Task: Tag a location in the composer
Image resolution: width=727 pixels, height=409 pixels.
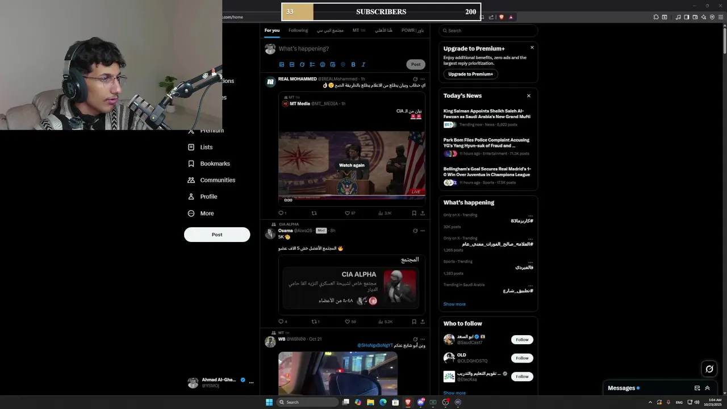Action: tap(343, 65)
